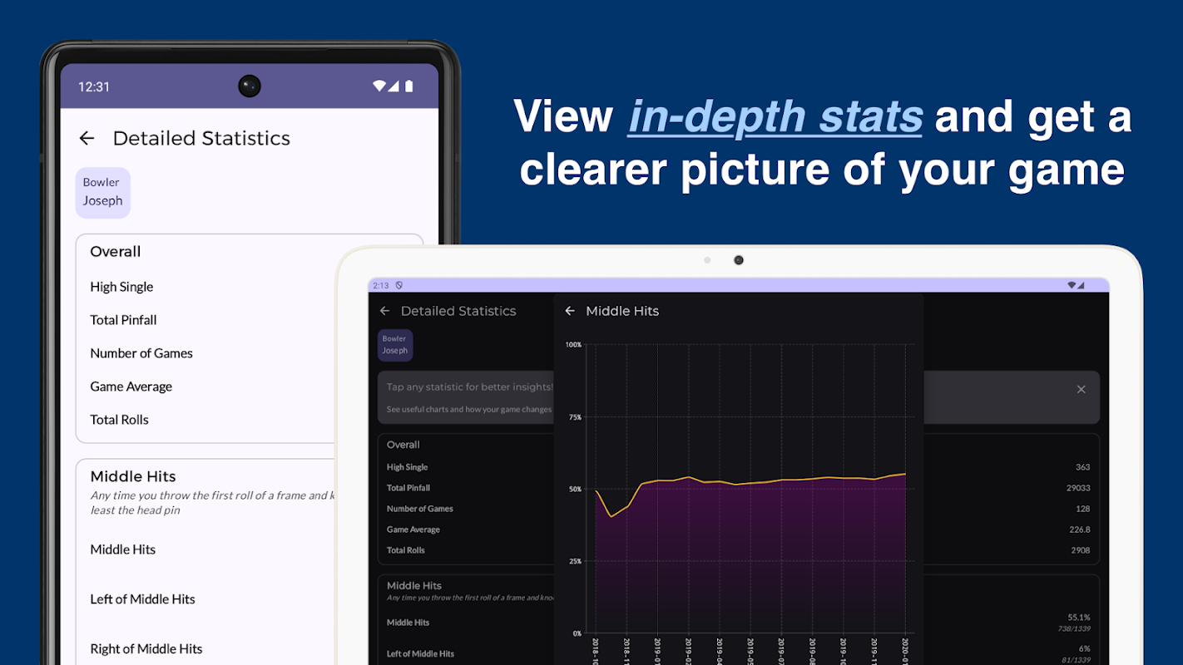Select the Bowler Joseph chip on the tablet
This screenshot has width=1183, height=665.
[x=395, y=345]
